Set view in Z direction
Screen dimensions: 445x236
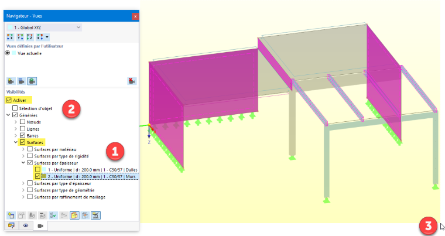click(30, 37)
